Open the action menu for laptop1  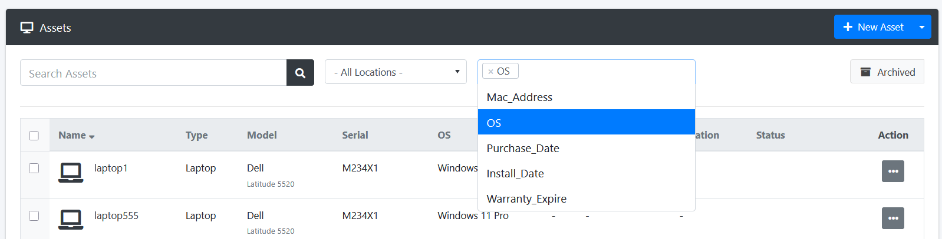pos(892,171)
